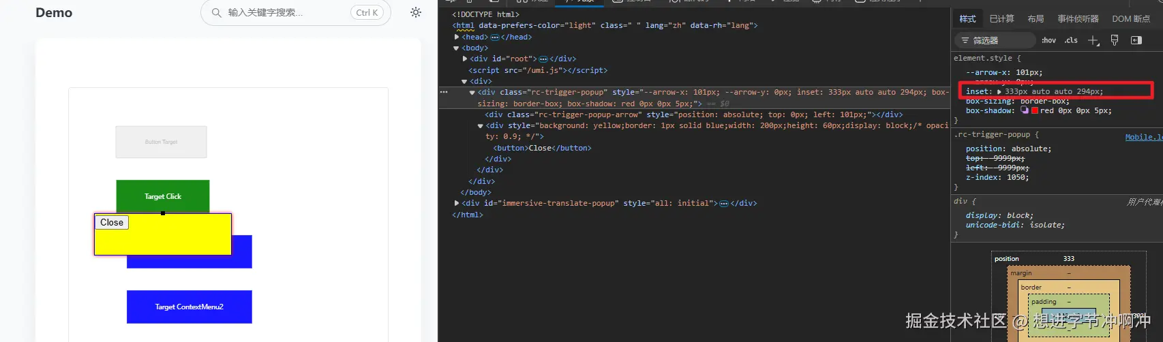Open three-dot menu beside selected DOM row
The height and width of the screenshot is (342, 1163).
[x=444, y=92]
